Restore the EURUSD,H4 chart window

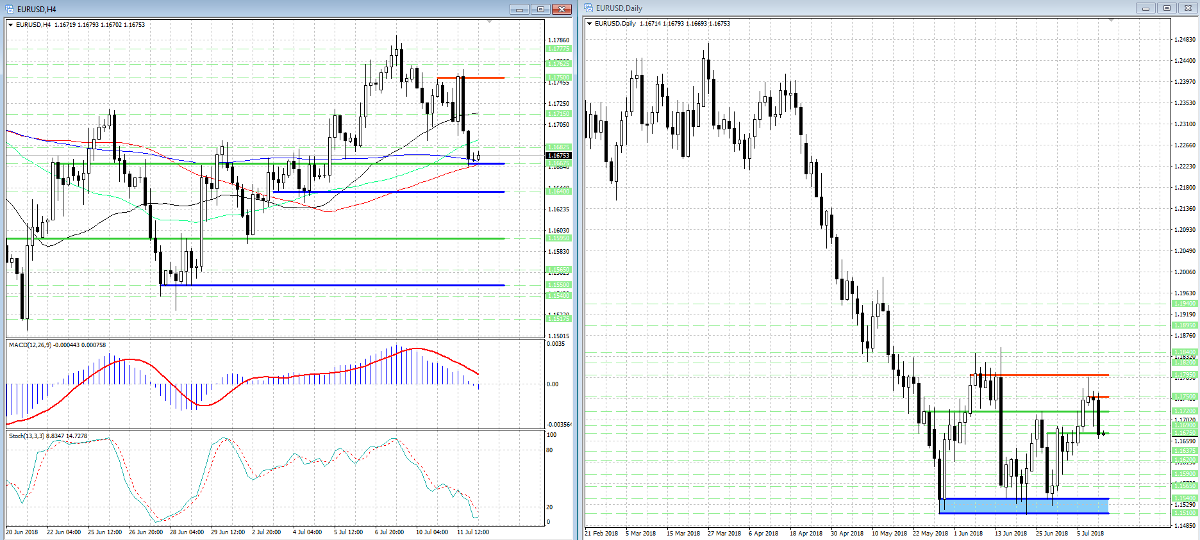pos(540,9)
